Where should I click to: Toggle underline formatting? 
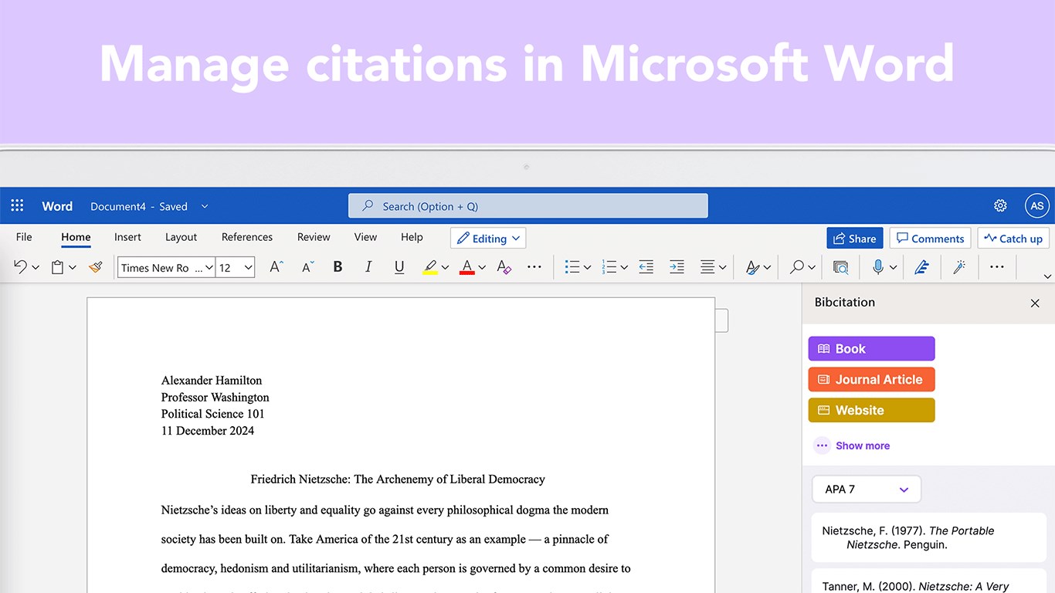[399, 267]
